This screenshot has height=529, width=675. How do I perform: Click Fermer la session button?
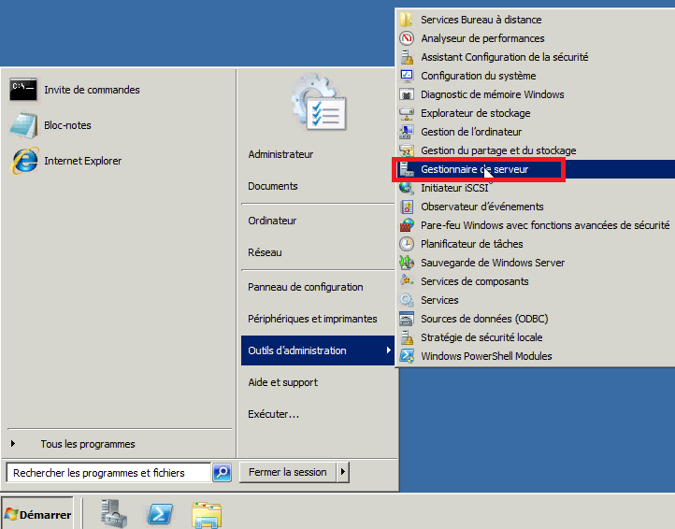point(288,472)
